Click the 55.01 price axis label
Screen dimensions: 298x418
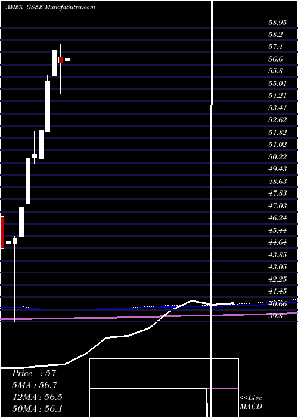coord(277,84)
